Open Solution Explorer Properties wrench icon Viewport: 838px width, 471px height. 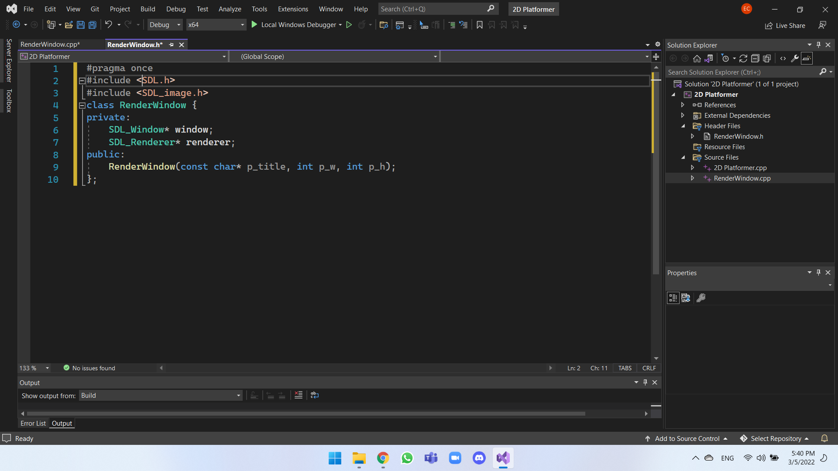pyautogui.click(x=795, y=58)
